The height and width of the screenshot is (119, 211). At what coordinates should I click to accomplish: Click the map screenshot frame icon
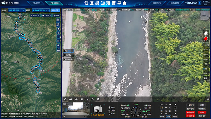58,41
